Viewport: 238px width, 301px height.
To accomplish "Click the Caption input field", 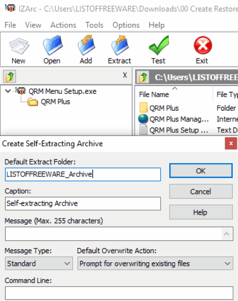I will point(83,203).
